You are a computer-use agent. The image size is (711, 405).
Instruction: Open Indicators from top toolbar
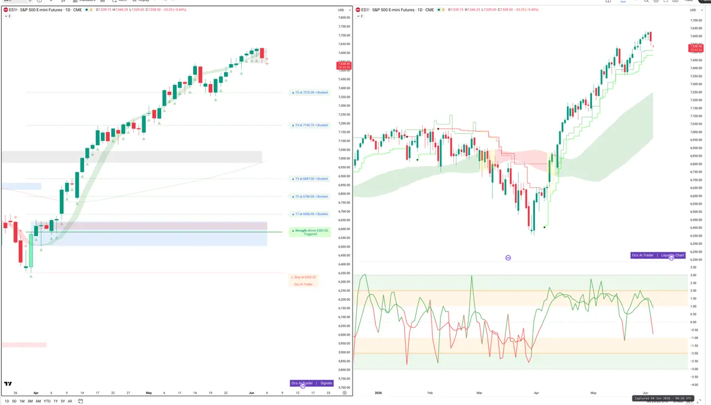point(85,1)
